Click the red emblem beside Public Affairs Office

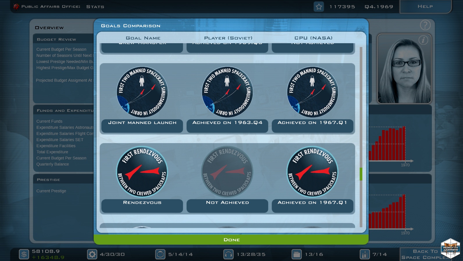[x=16, y=6]
